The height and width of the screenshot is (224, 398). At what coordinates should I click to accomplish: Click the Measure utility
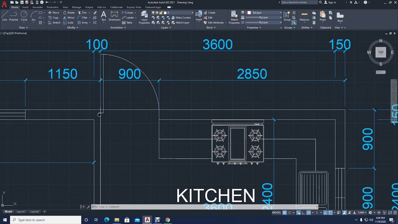pos(304,16)
